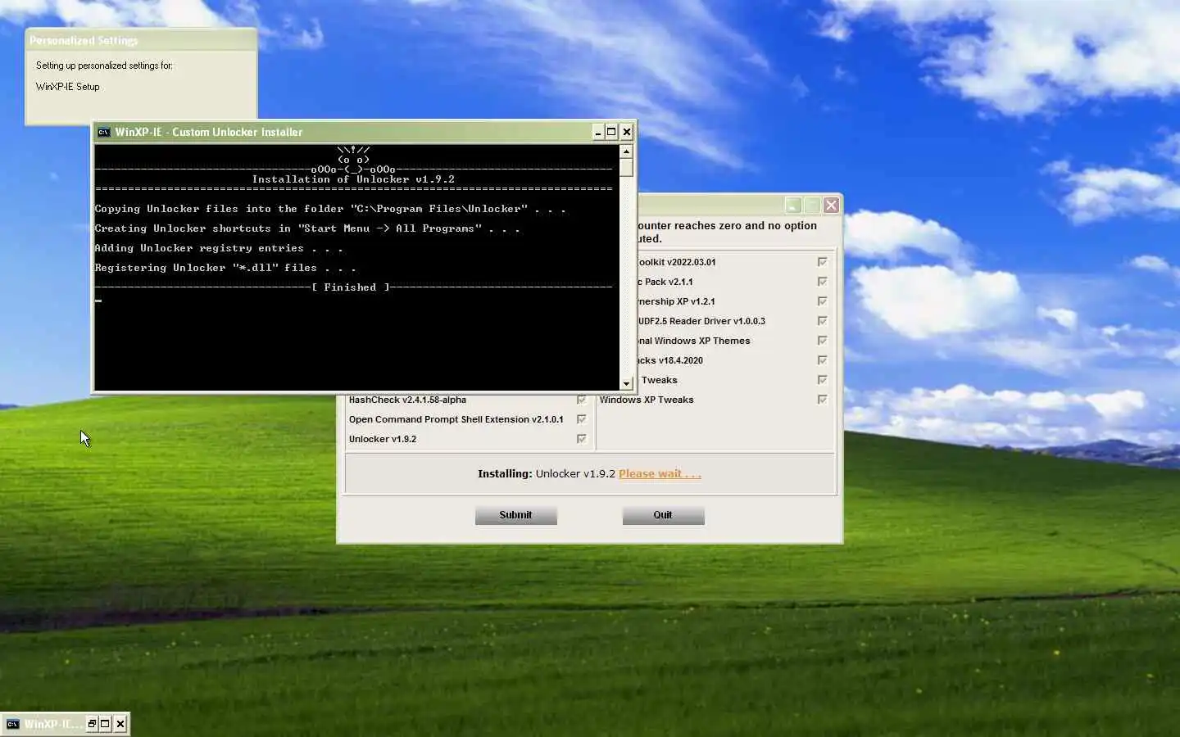Click 'Installation of Unlocker v1.9.2' console heading
This screenshot has height=737, width=1180.
[x=353, y=179]
